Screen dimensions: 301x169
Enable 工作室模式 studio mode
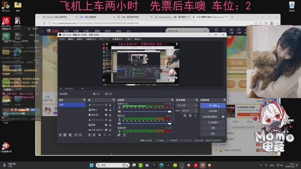(x=213, y=122)
